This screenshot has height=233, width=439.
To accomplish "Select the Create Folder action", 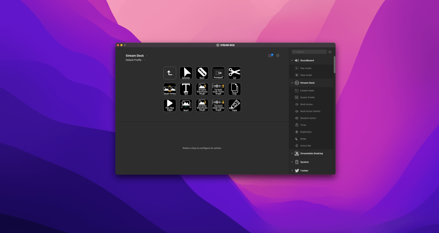I will [x=307, y=91].
